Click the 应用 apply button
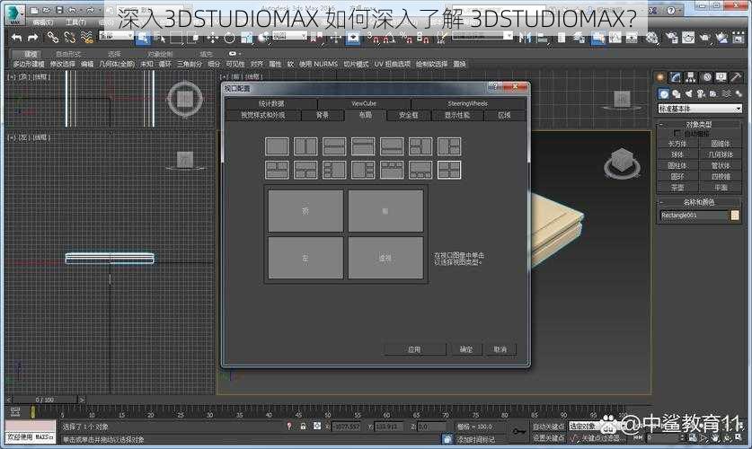752x449 pixels. pyautogui.click(x=414, y=349)
